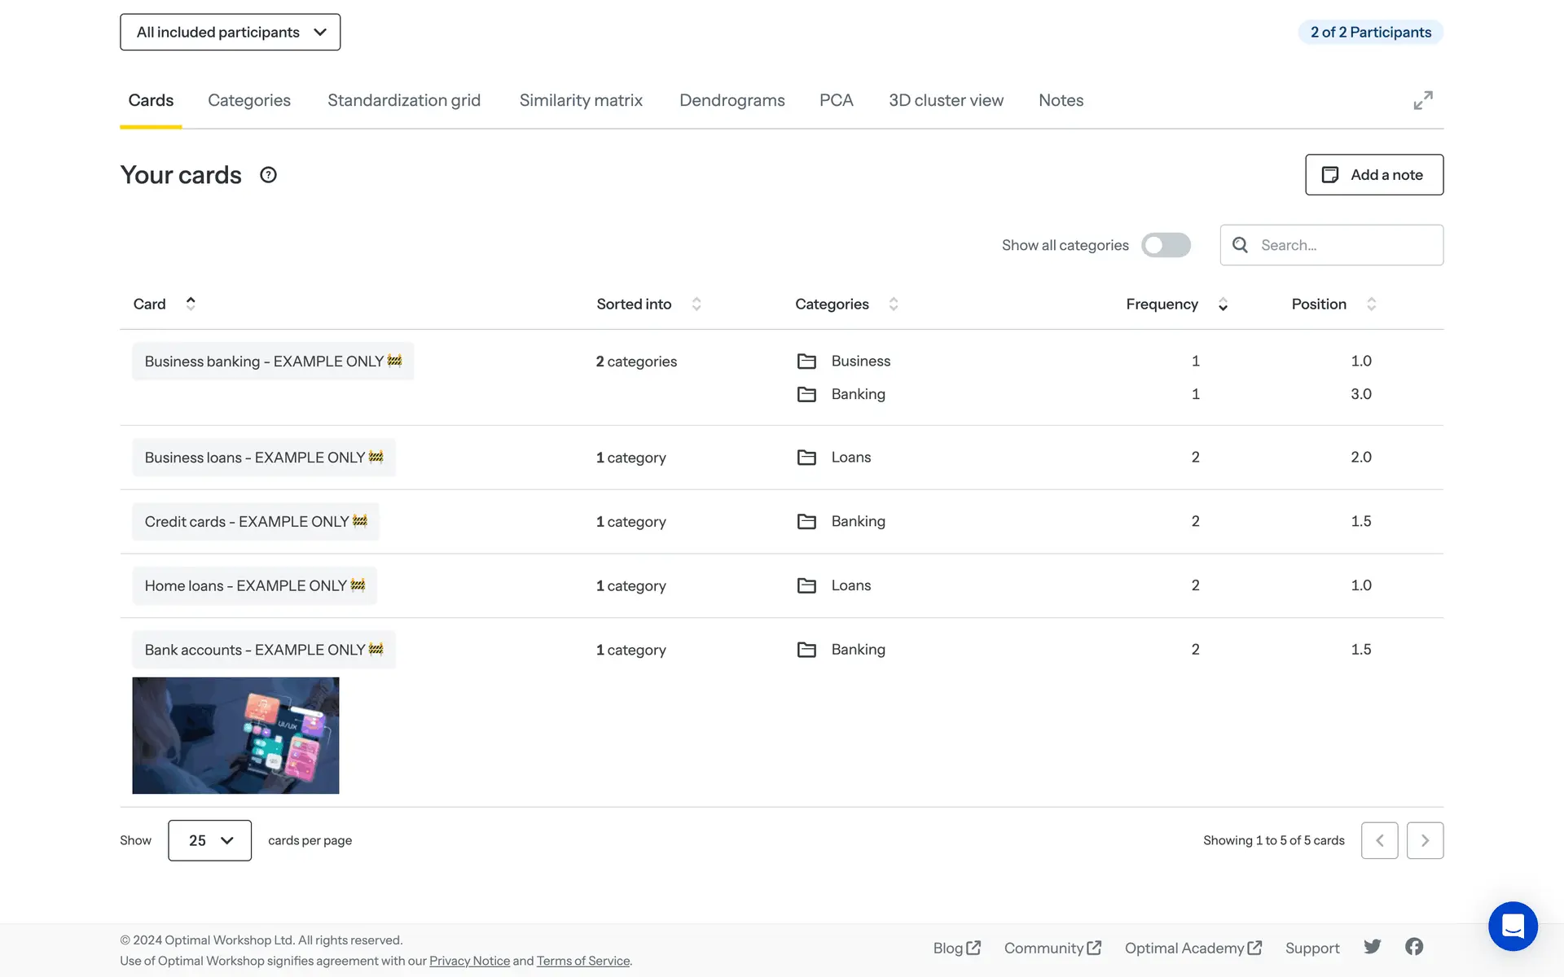1564x977 pixels.
Task: Sort by Categories column arrows
Action: click(x=894, y=304)
